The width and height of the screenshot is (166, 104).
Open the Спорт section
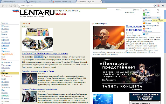point(4,79)
